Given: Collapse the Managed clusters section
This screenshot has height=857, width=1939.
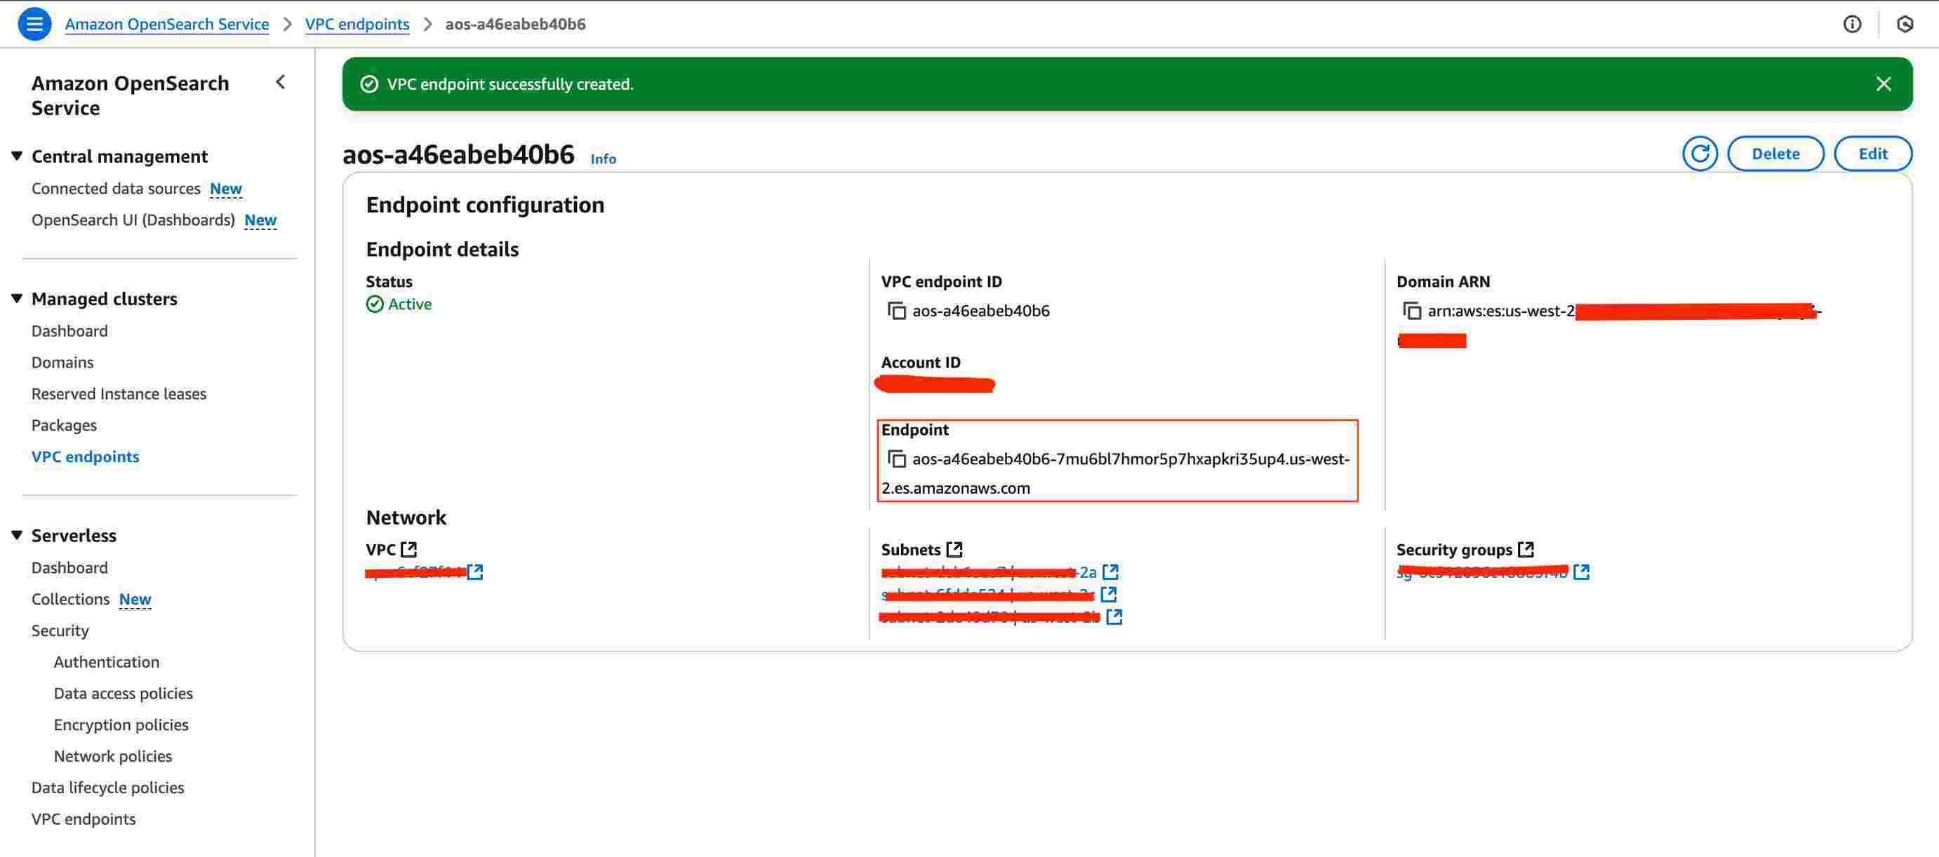Looking at the screenshot, I should pos(17,299).
